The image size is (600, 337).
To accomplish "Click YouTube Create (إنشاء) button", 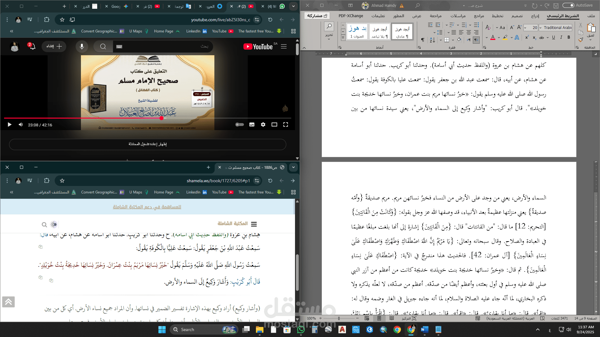I will [x=54, y=46].
